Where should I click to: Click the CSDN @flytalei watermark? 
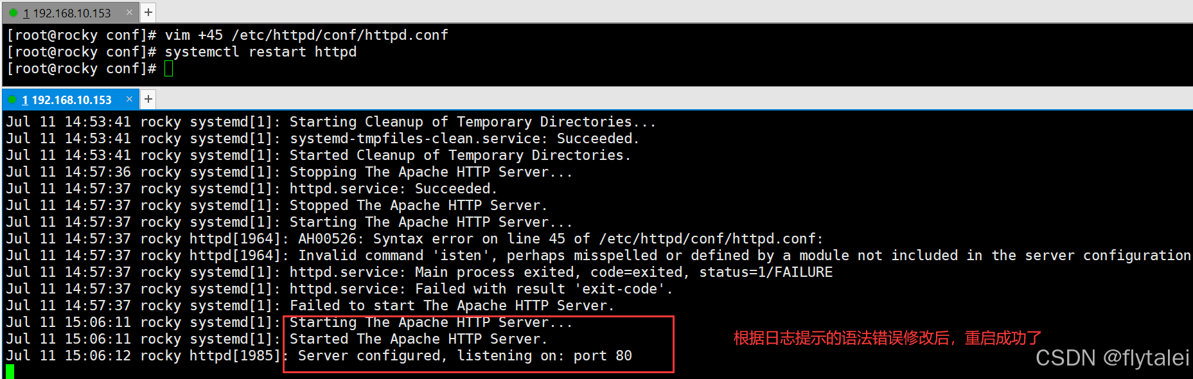(1112, 358)
